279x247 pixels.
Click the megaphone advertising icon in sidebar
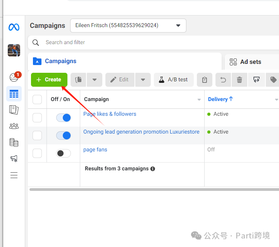click(x=14, y=159)
